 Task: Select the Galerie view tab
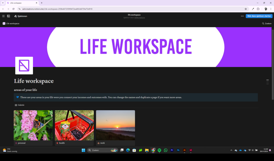pyautogui.click(x=20, y=105)
